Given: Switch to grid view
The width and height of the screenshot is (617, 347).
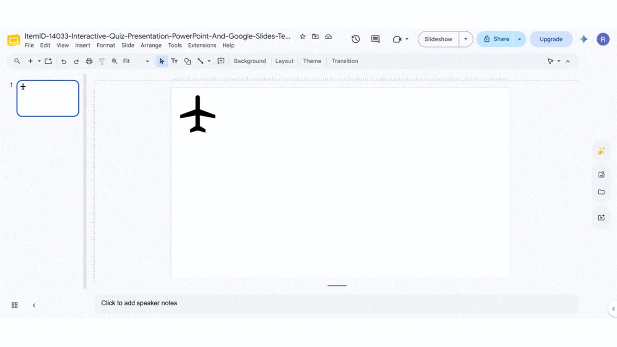Looking at the screenshot, I should coord(15,305).
